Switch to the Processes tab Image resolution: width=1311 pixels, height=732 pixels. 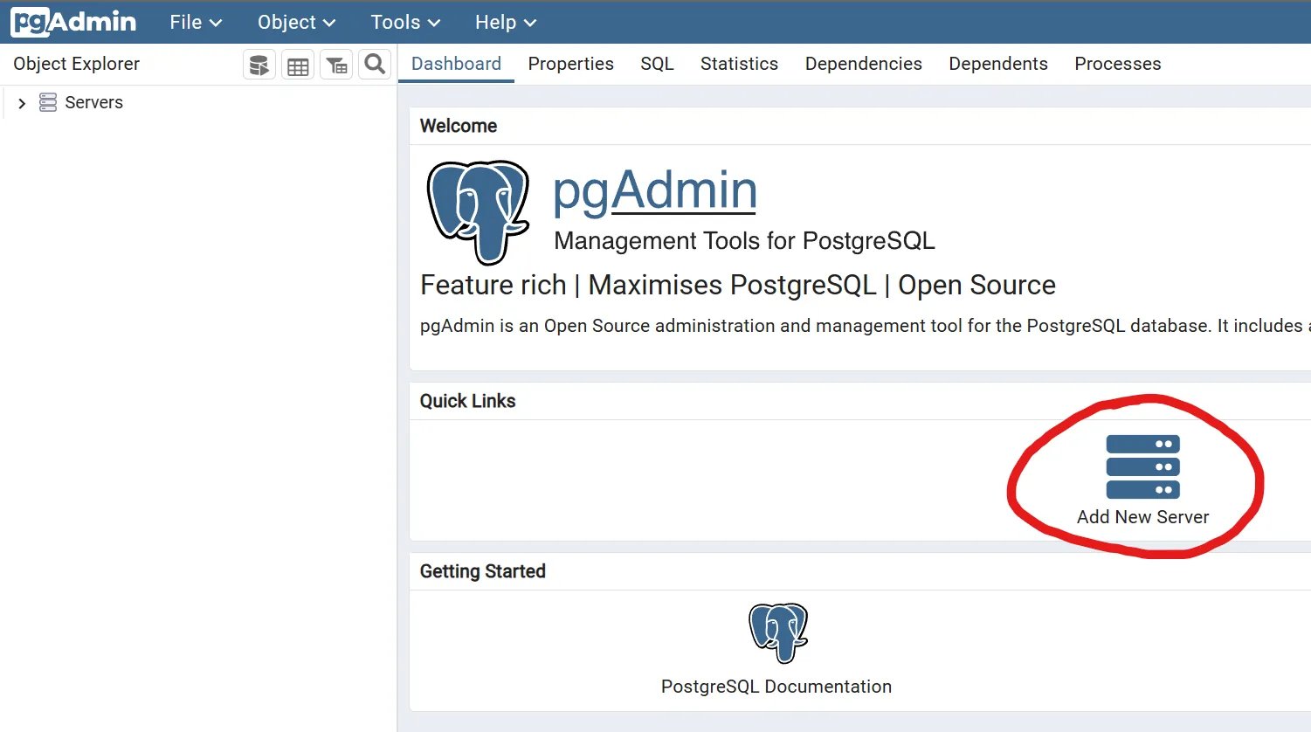[1117, 64]
